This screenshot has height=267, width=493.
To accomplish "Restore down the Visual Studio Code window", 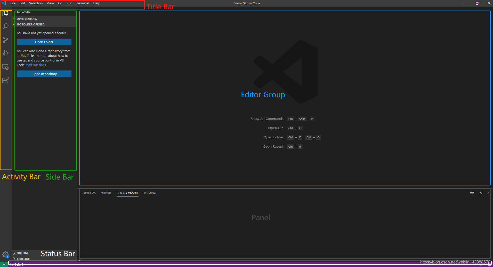I will pyautogui.click(x=477, y=3).
